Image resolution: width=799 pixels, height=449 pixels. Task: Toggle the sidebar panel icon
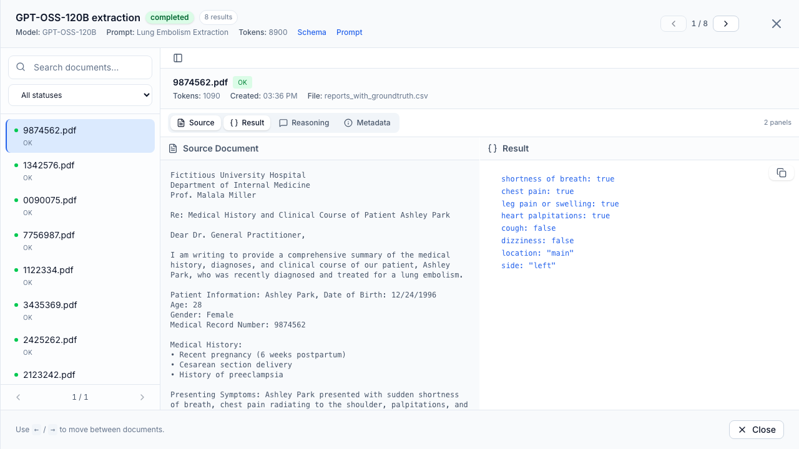tap(178, 58)
